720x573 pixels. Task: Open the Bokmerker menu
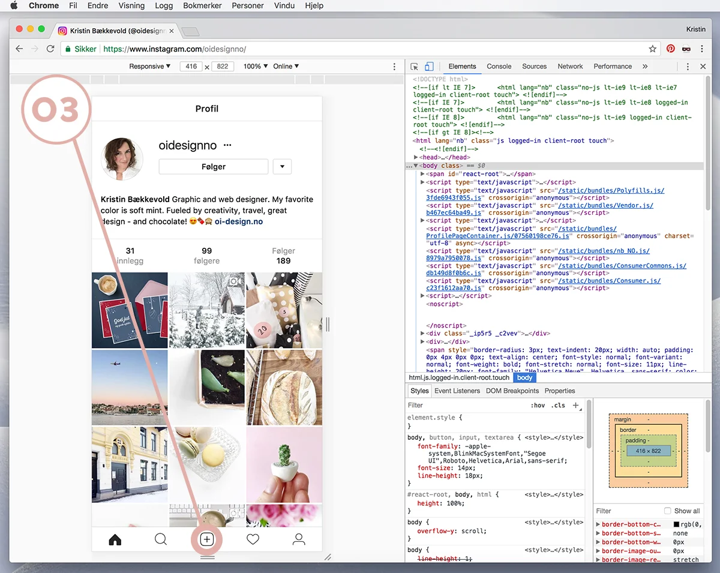click(x=203, y=5)
